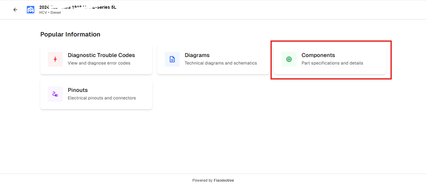Image resolution: width=426 pixels, height=187 pixels.
Task: Click 'Technical diagrams and schematics' subtitle
Action: click(221, 63)
